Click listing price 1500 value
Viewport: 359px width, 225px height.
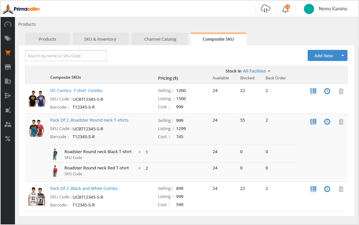(x=181, y=99)
